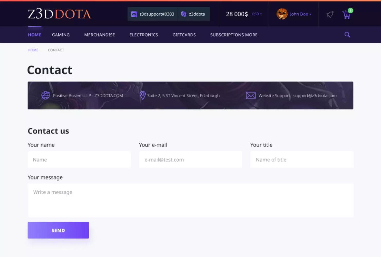Focus the Your e-mail input field
The image size is (381, 257).
tap(190, 160)
